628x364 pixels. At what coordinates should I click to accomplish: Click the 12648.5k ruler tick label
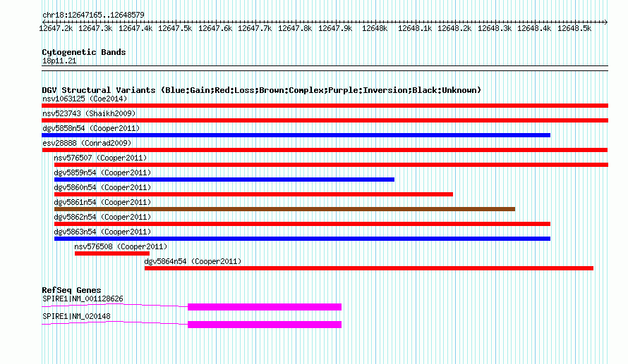tap(574, 28)
